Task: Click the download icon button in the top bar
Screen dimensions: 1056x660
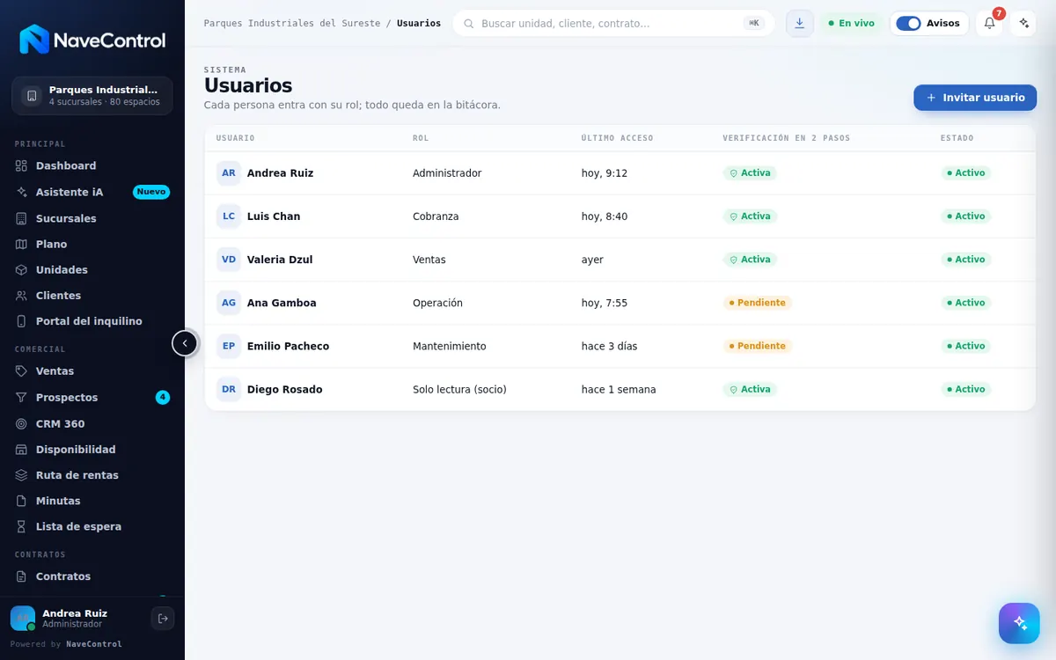Action: click(800, 23)
